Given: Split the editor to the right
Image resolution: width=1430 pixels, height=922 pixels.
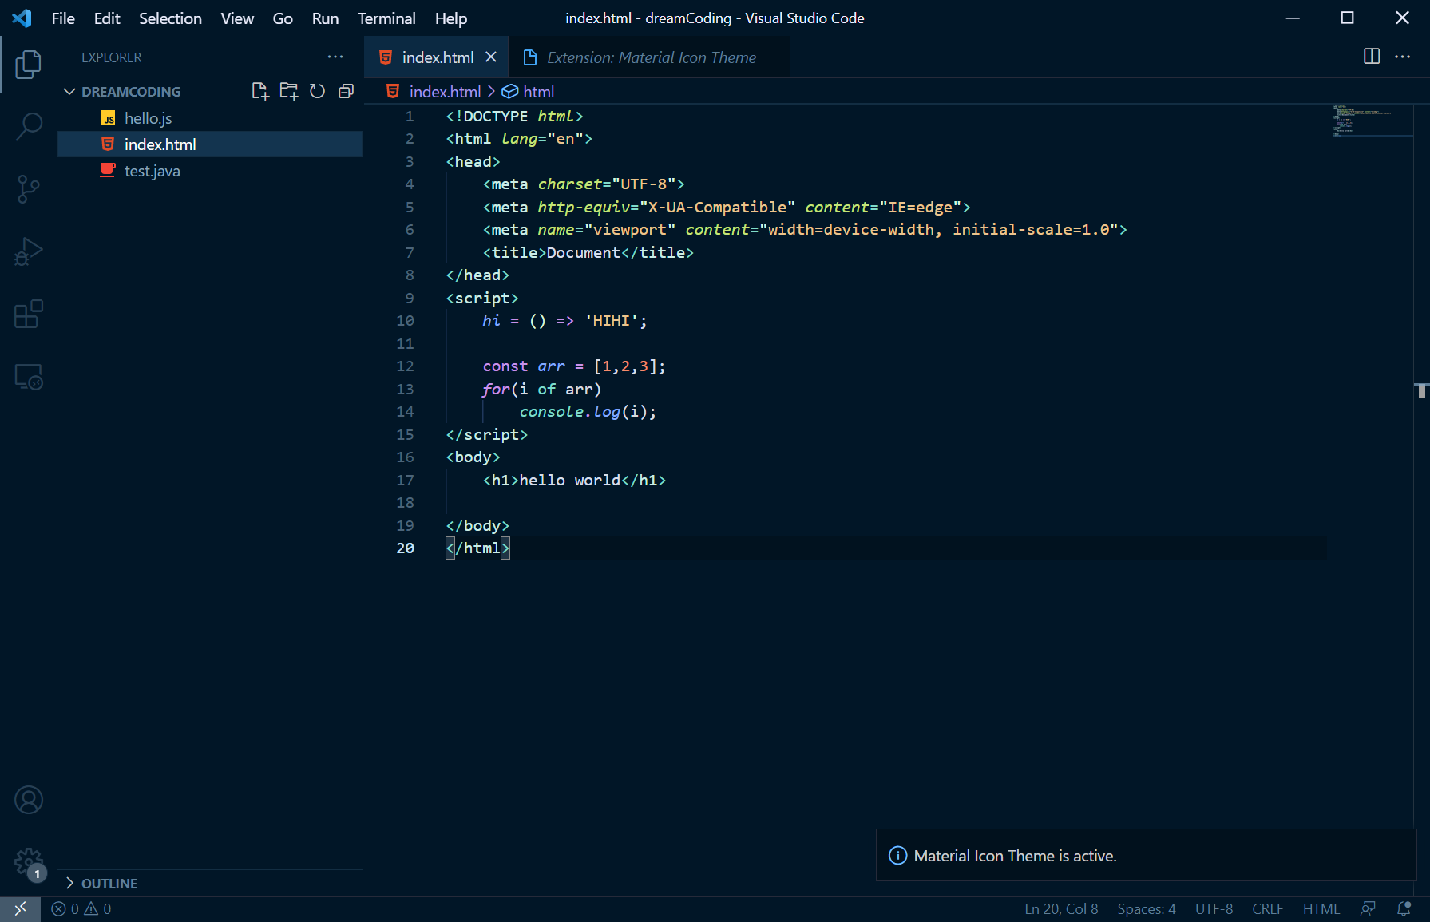Looking at the screenshot, I should click(1372, 56).
